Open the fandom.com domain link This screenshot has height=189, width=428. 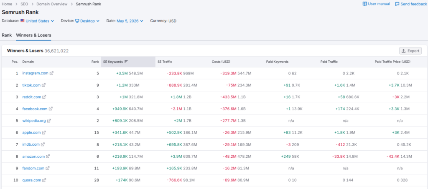tap(33, 168)
